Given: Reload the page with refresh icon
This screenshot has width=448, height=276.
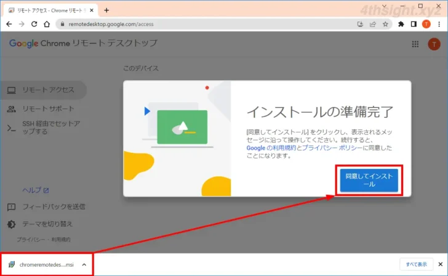Looking at the screenshot, I should (34, 24).
